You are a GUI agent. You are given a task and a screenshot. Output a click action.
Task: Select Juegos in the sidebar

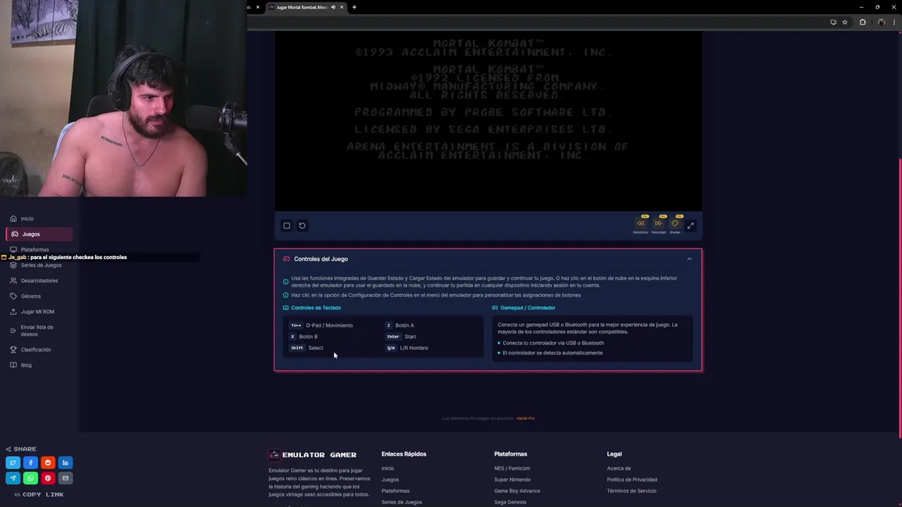pos(39,234)
